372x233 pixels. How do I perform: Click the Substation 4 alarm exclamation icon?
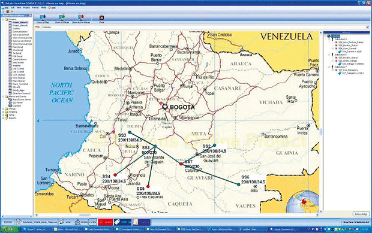332,39
